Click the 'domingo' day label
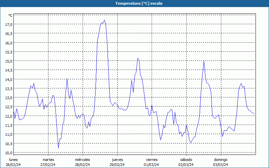269x168 pixels. click(221, 160)
